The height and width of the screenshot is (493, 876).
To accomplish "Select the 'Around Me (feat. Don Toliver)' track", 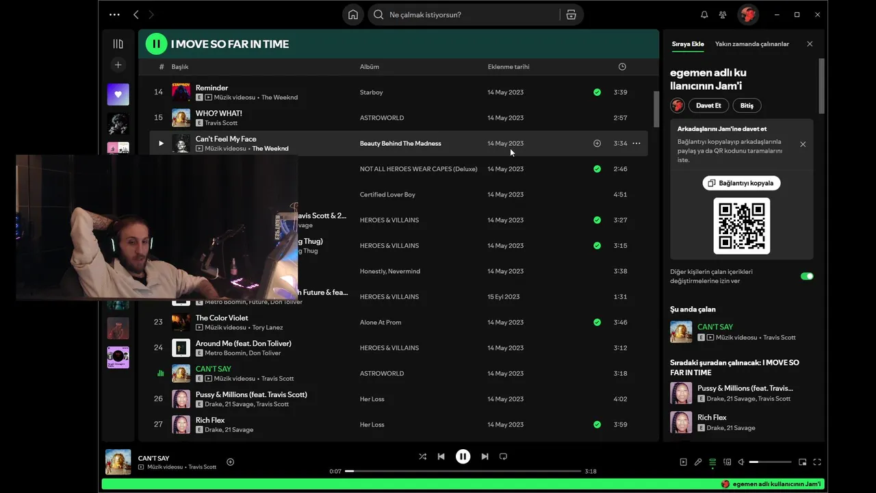I will [x=398, y=348].
